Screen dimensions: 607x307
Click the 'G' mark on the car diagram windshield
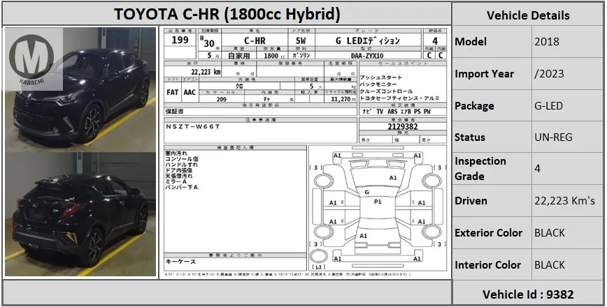(366, 192)
